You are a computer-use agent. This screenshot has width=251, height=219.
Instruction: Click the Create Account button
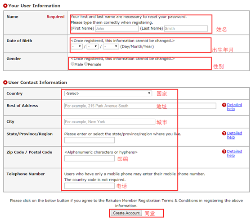(126, 213)
